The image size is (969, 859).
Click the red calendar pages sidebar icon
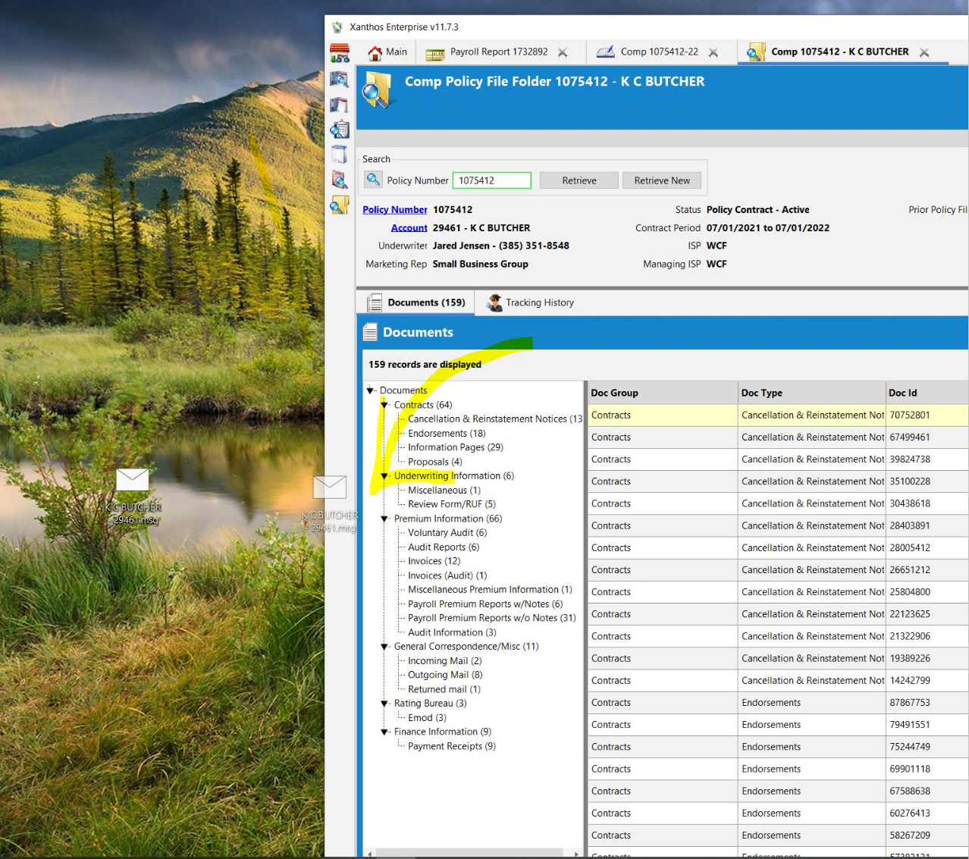[339, 105]
